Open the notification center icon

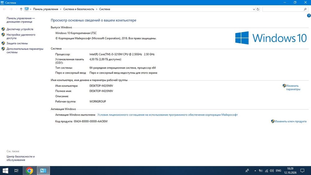302,171
